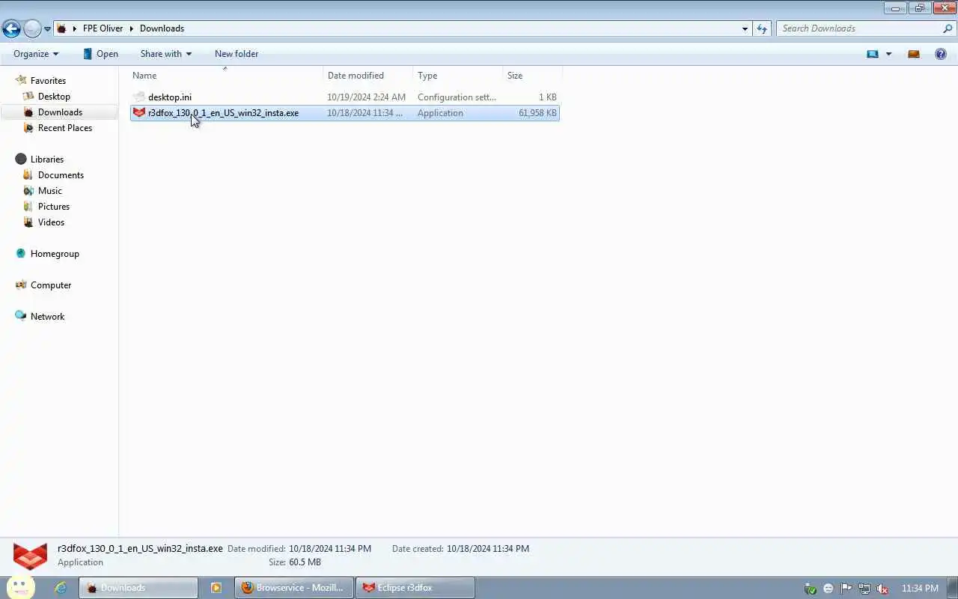Click the Homegroup globe icon

point(21,254)
